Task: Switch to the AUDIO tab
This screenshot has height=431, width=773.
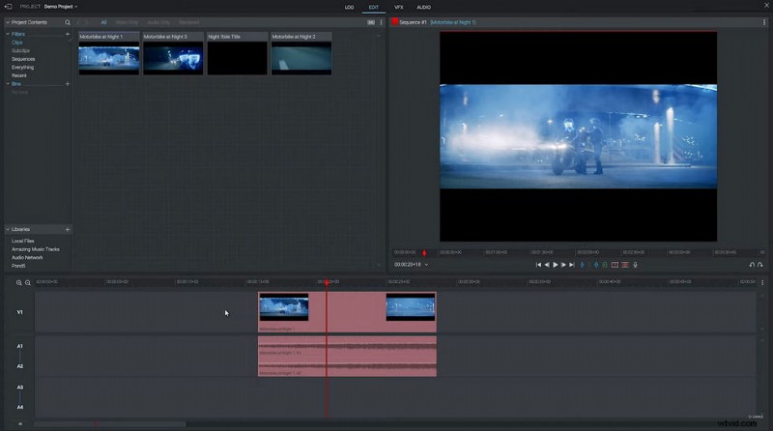Action: tap(423, 8)
